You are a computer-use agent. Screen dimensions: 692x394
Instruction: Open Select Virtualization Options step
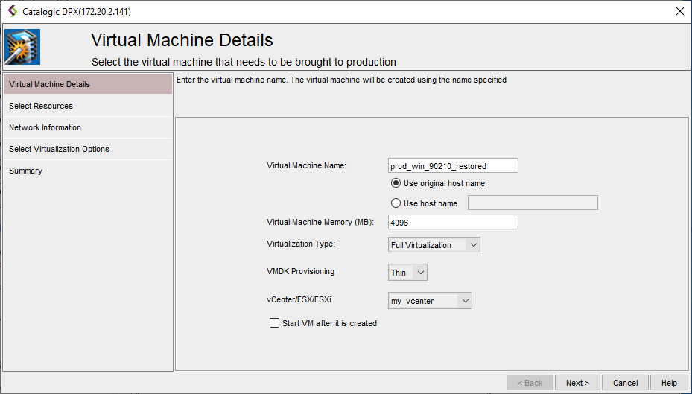click(x=59, y=149)
